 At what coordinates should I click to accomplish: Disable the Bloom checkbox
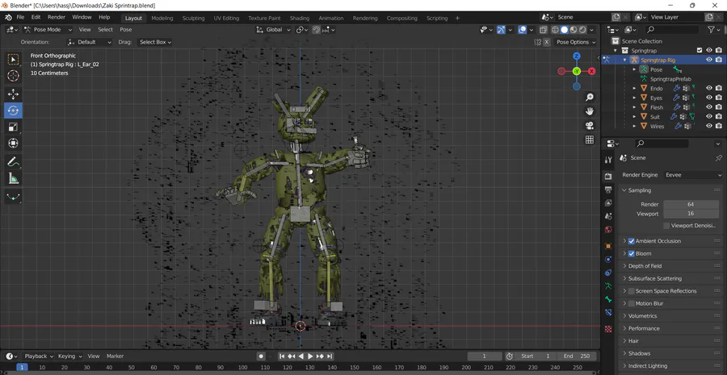(632, 253)
